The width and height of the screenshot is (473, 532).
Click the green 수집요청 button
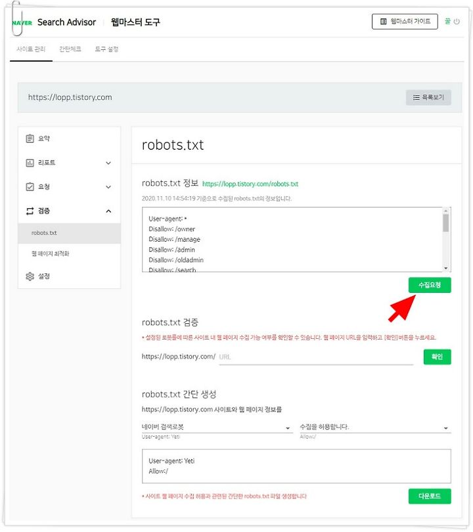(x=430, y=285)
